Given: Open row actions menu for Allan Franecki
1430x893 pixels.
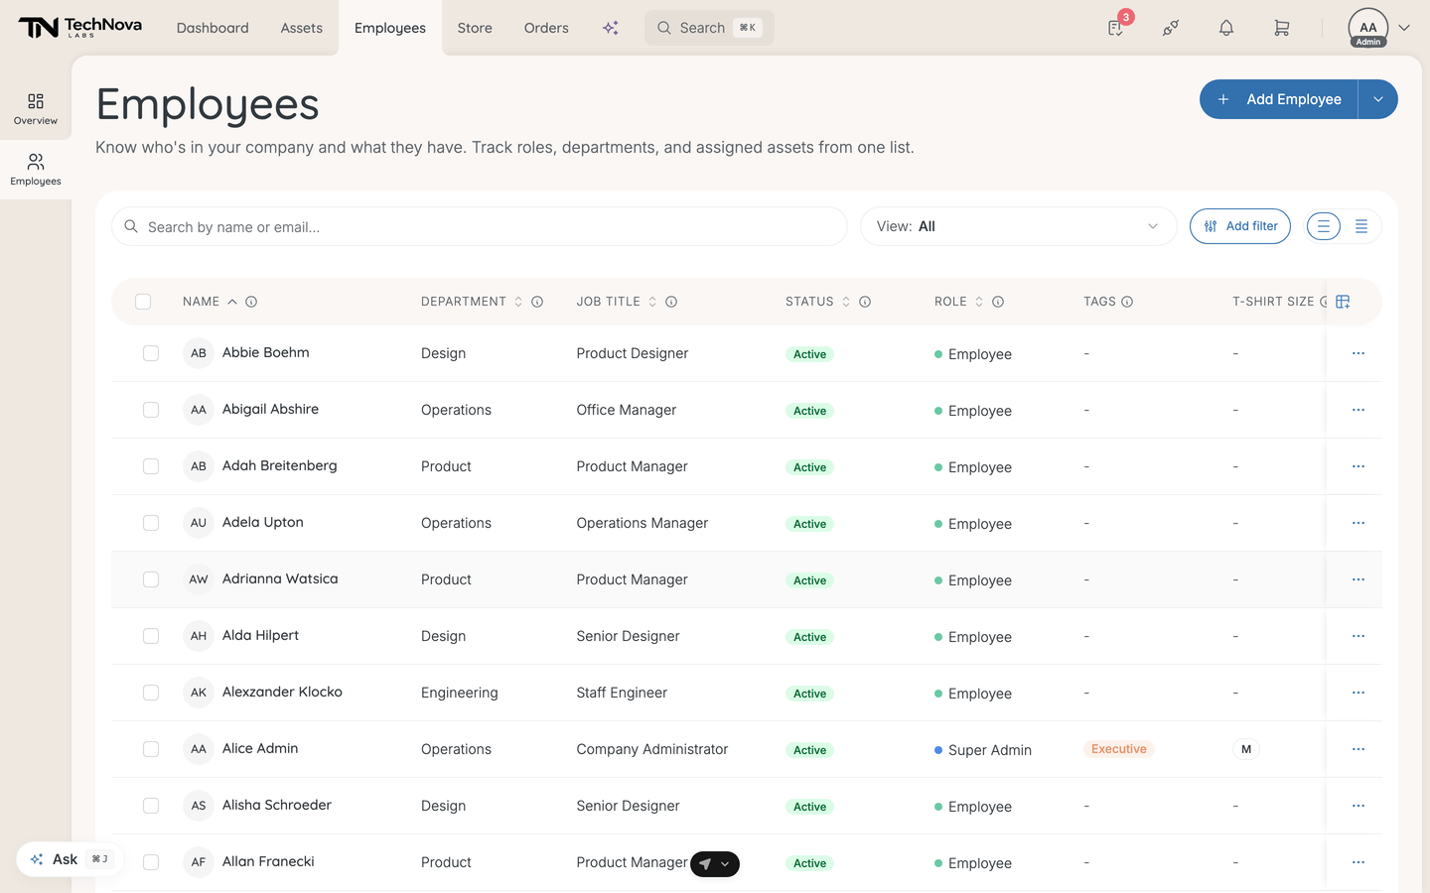Looking at the screenshot, I should [x=1358, y=862].
